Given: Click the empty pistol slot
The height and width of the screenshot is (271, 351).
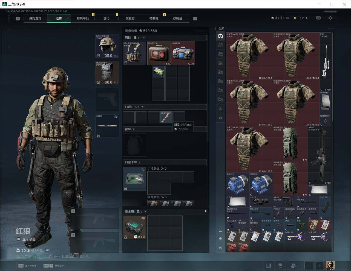Looking at the screenshot, I should pyautogui.click(x=107, y=99).
